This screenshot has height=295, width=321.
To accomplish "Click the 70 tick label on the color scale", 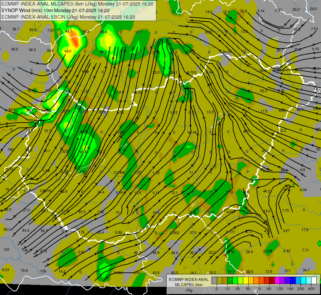I will (259, 289).
